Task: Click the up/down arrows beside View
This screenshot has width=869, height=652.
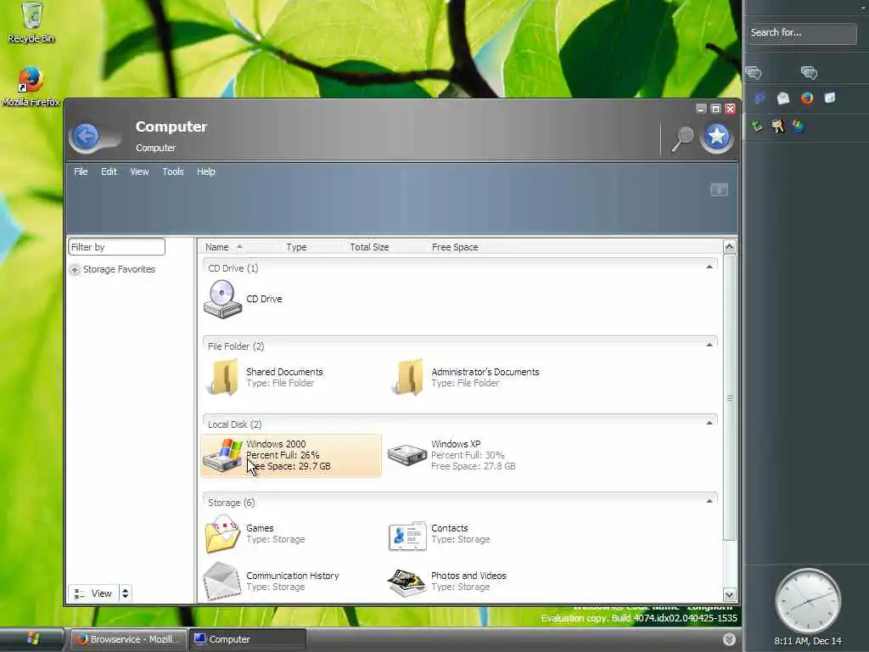Action: pyautogui.click(x=126, y=593)
